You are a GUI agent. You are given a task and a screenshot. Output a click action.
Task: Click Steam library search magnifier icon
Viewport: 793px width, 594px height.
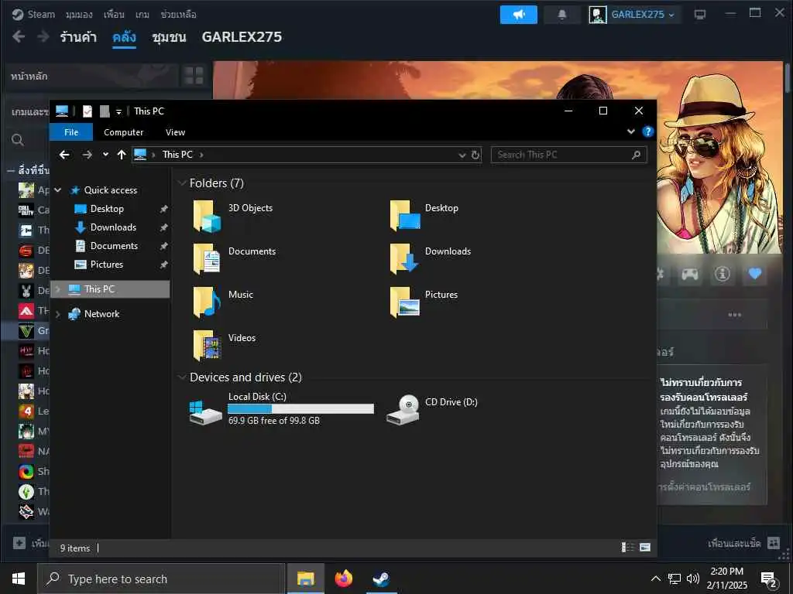tap(18, 140)
